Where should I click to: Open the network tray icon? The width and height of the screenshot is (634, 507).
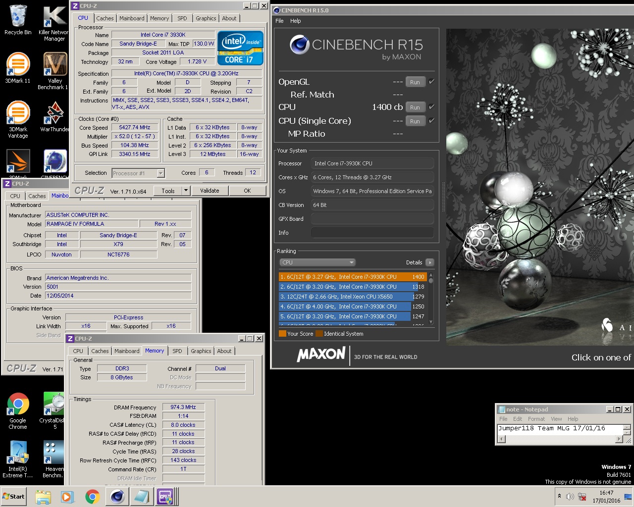click(582, 497)
